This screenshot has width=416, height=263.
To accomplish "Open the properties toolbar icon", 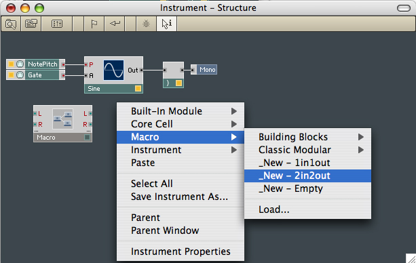I will click(31, 24).
